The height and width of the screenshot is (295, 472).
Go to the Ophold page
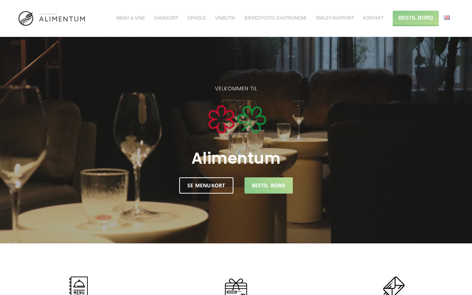[x=197, y=18]
